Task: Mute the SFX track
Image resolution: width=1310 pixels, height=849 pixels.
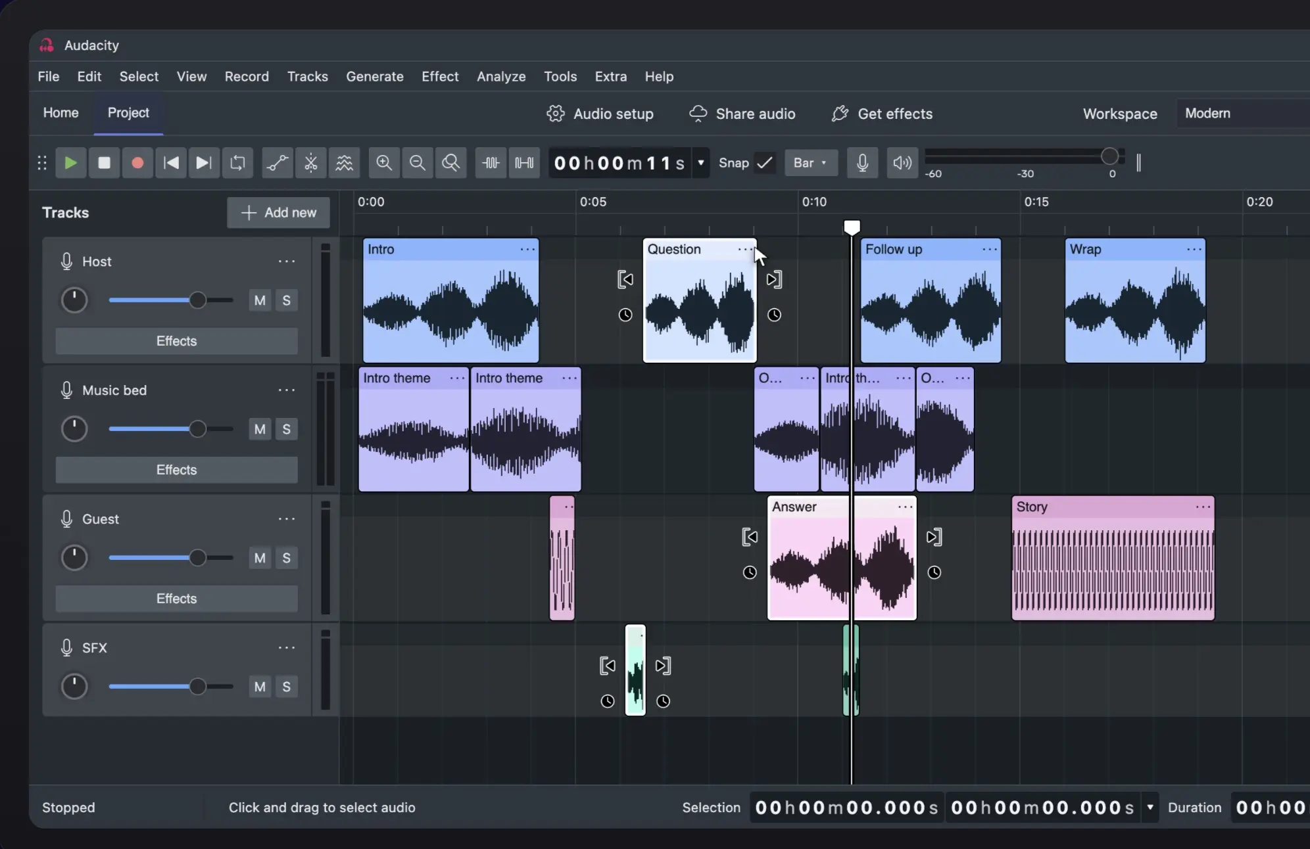Action: coord(260,687)
